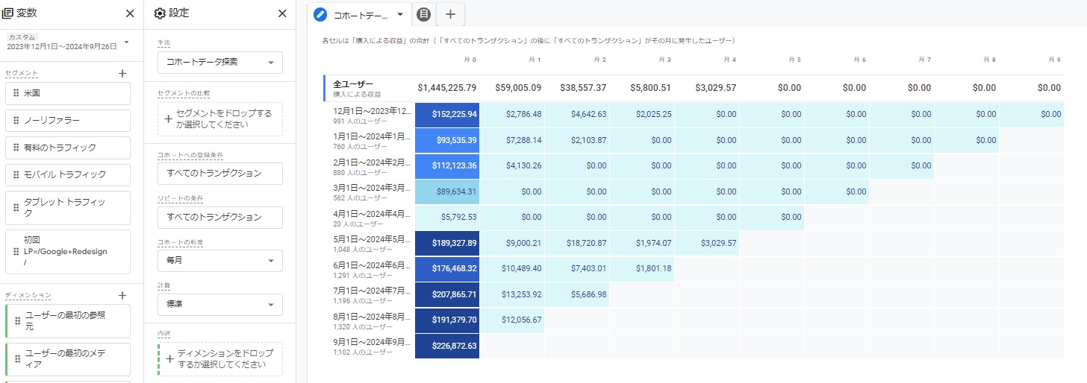The image size is (1087, 383).
Task: Click the gear icon beside 設定 title
Action: pyautogui.click(x=159, y=13)
